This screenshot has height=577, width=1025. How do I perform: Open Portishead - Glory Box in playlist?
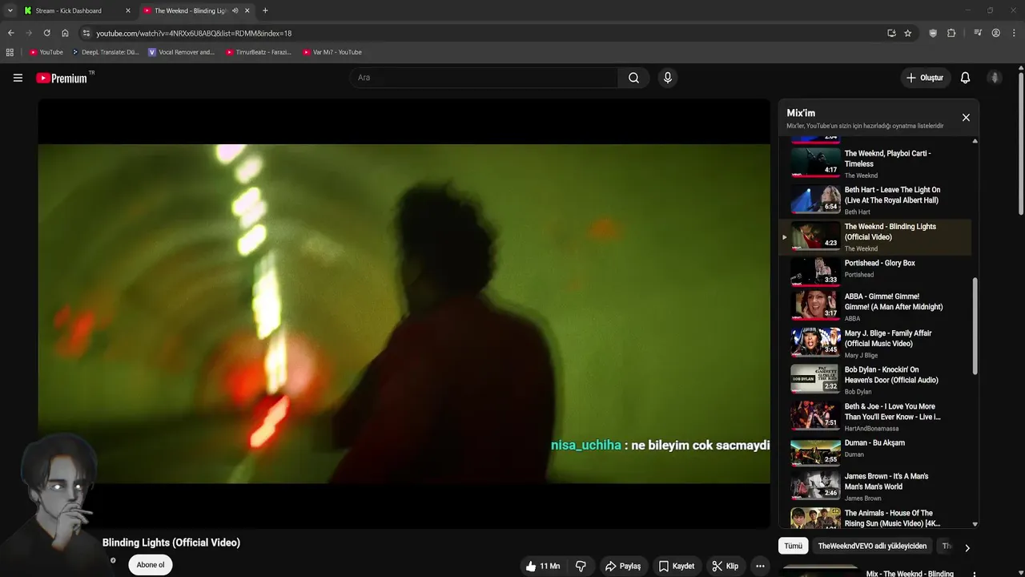pos(876,273)
